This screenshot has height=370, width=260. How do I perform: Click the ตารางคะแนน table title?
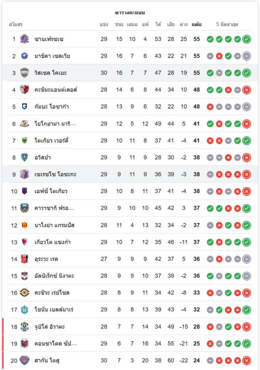(130, 13)
